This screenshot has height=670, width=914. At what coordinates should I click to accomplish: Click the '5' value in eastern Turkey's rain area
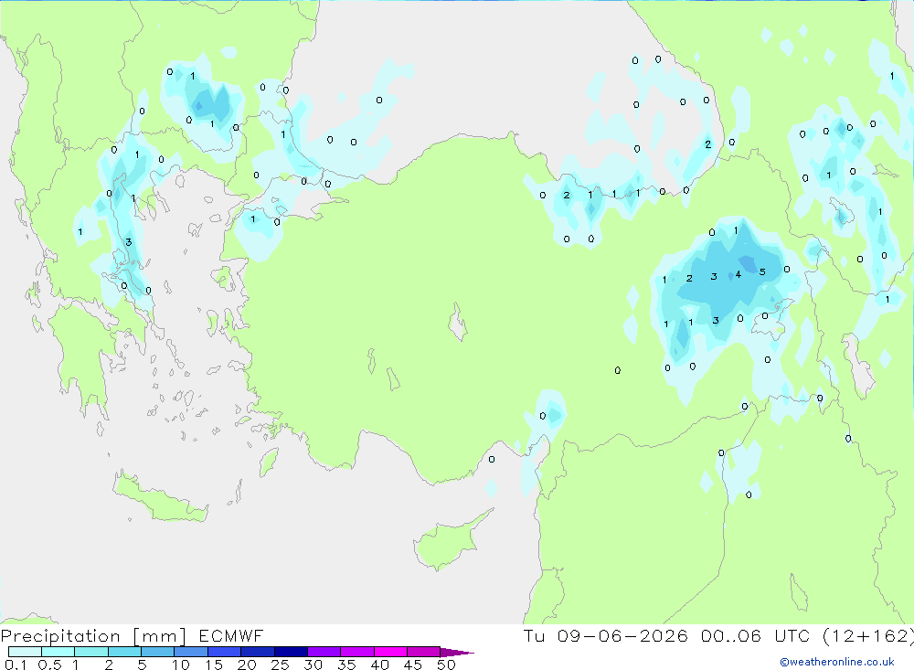[x=762, y=272]
